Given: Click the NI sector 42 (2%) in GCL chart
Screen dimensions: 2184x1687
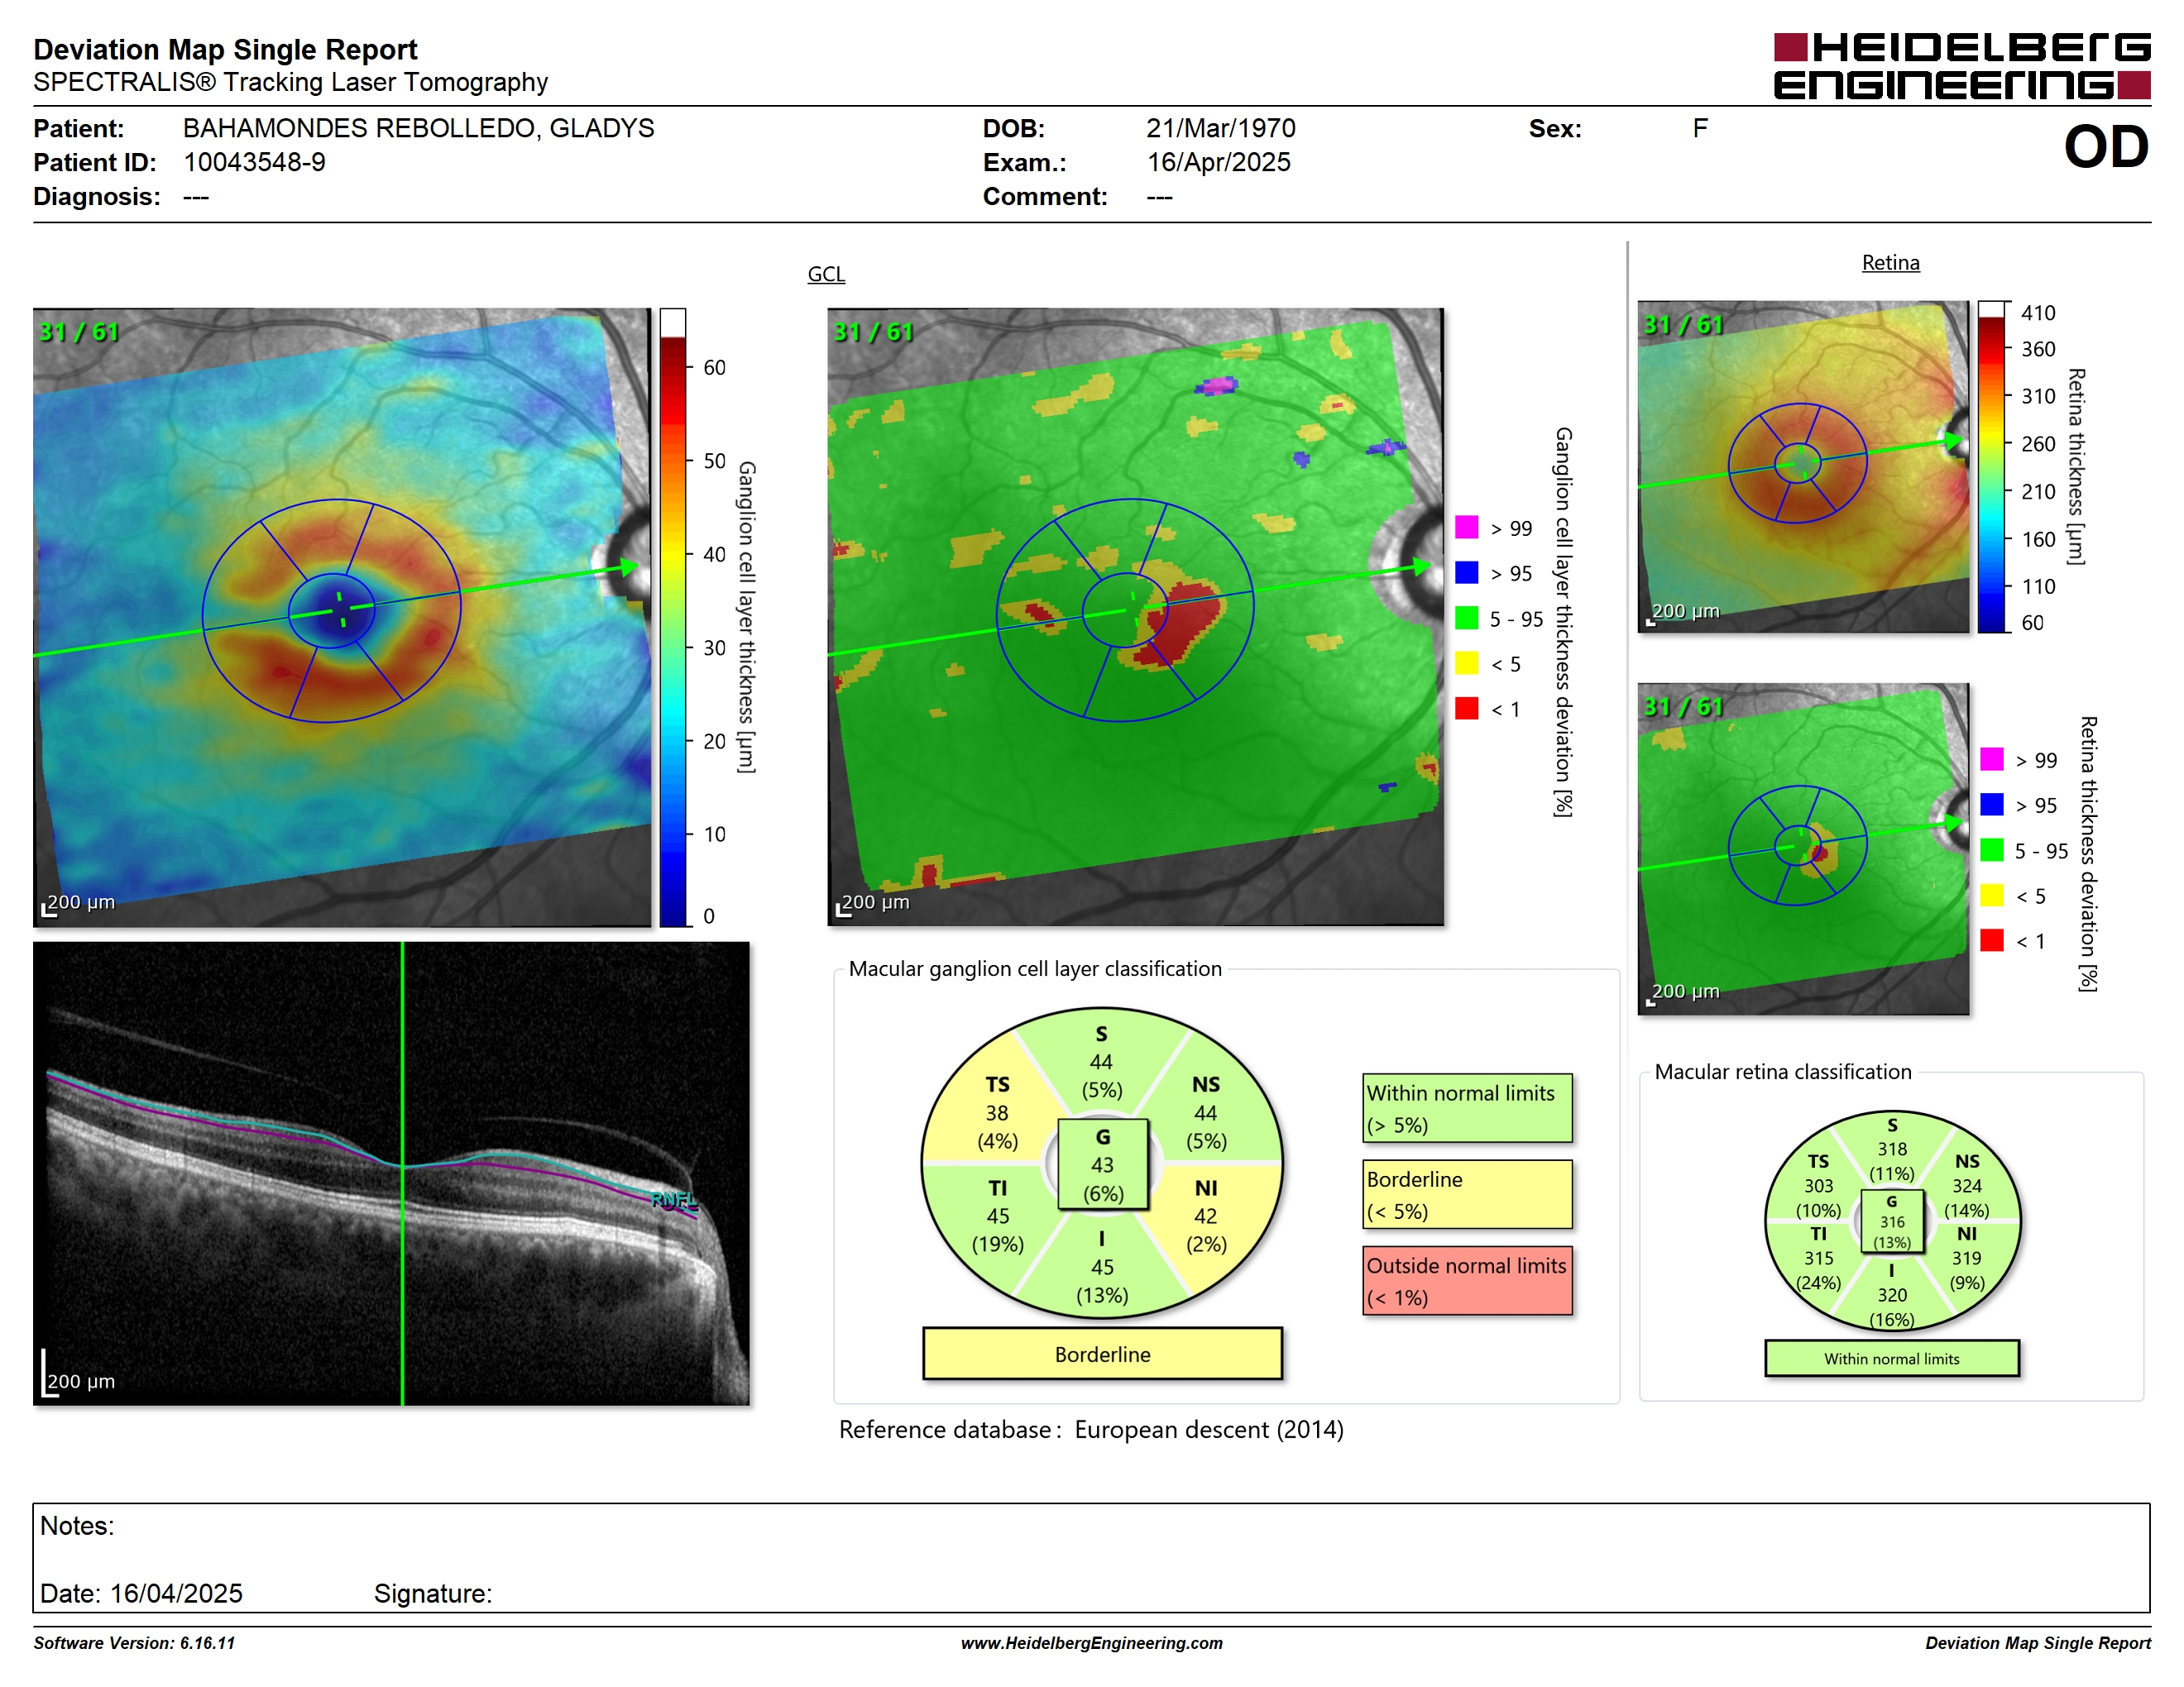Looking at the screenshot, I should (1206, 1216).
